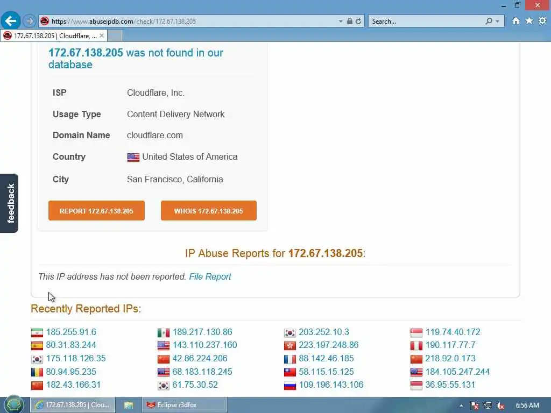The height and width of the screenshot is (413, 551).
Task: Click the Romanian flag beside 80.94.95.235
Action: click(x=37, y=372)
